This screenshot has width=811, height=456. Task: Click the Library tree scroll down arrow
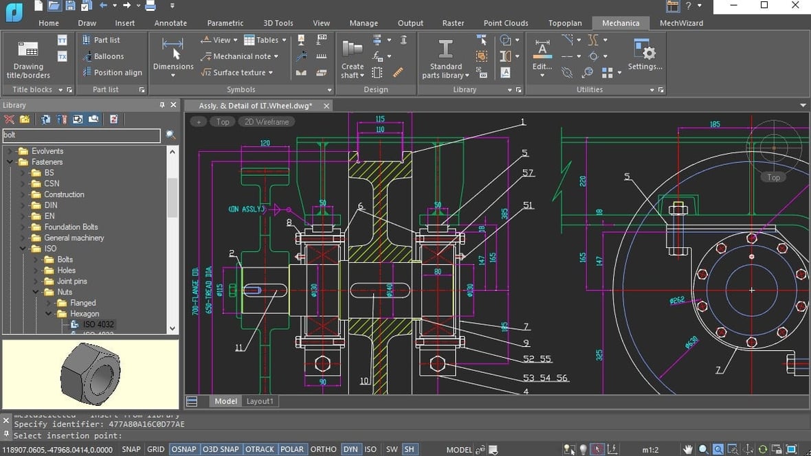(173, 328)
